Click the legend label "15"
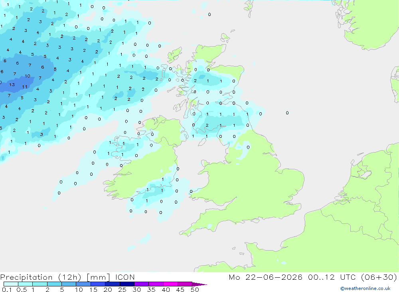Screen dimensions: 399x292 (x=93, y=290)
